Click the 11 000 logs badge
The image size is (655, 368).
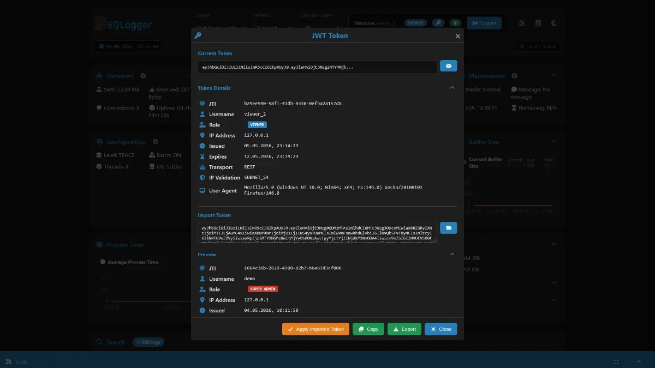148,342
